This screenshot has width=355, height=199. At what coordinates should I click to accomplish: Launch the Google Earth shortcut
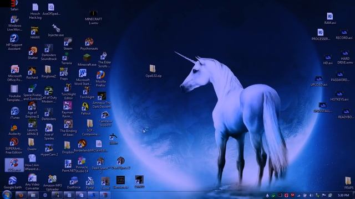(13, 183)
